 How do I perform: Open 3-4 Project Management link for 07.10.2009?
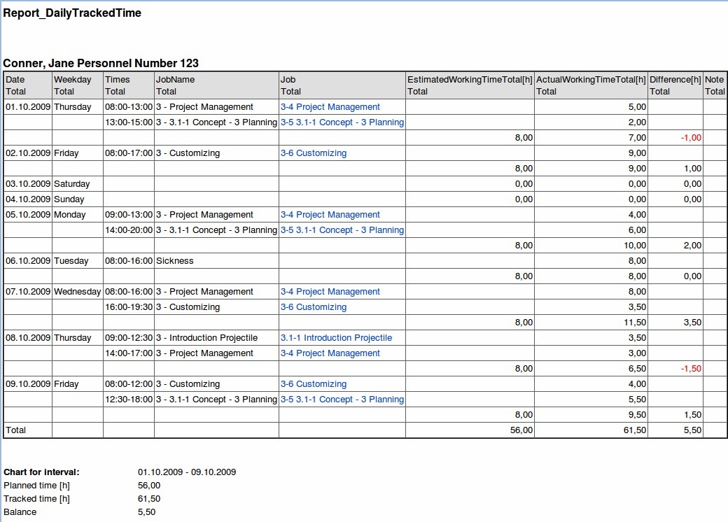[x=330, y=292]
